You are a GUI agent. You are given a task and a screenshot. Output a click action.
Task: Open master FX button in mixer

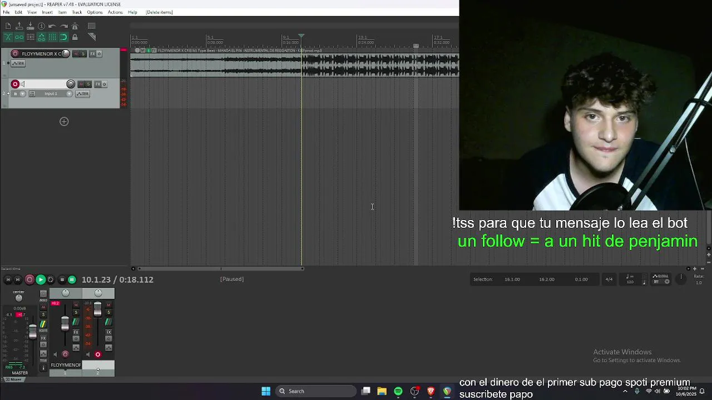(x=43, y=338)
